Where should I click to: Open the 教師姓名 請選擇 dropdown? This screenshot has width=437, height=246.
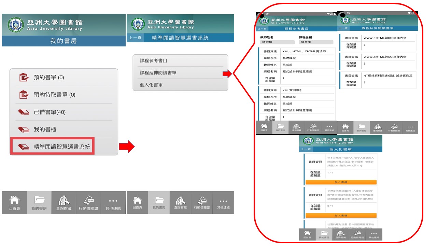tap(277, 42)
